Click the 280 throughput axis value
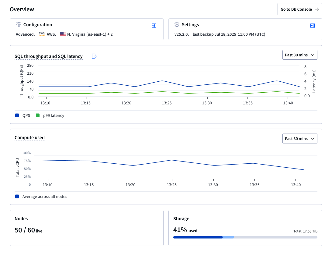Screen dimensions: 332x256 30,66
